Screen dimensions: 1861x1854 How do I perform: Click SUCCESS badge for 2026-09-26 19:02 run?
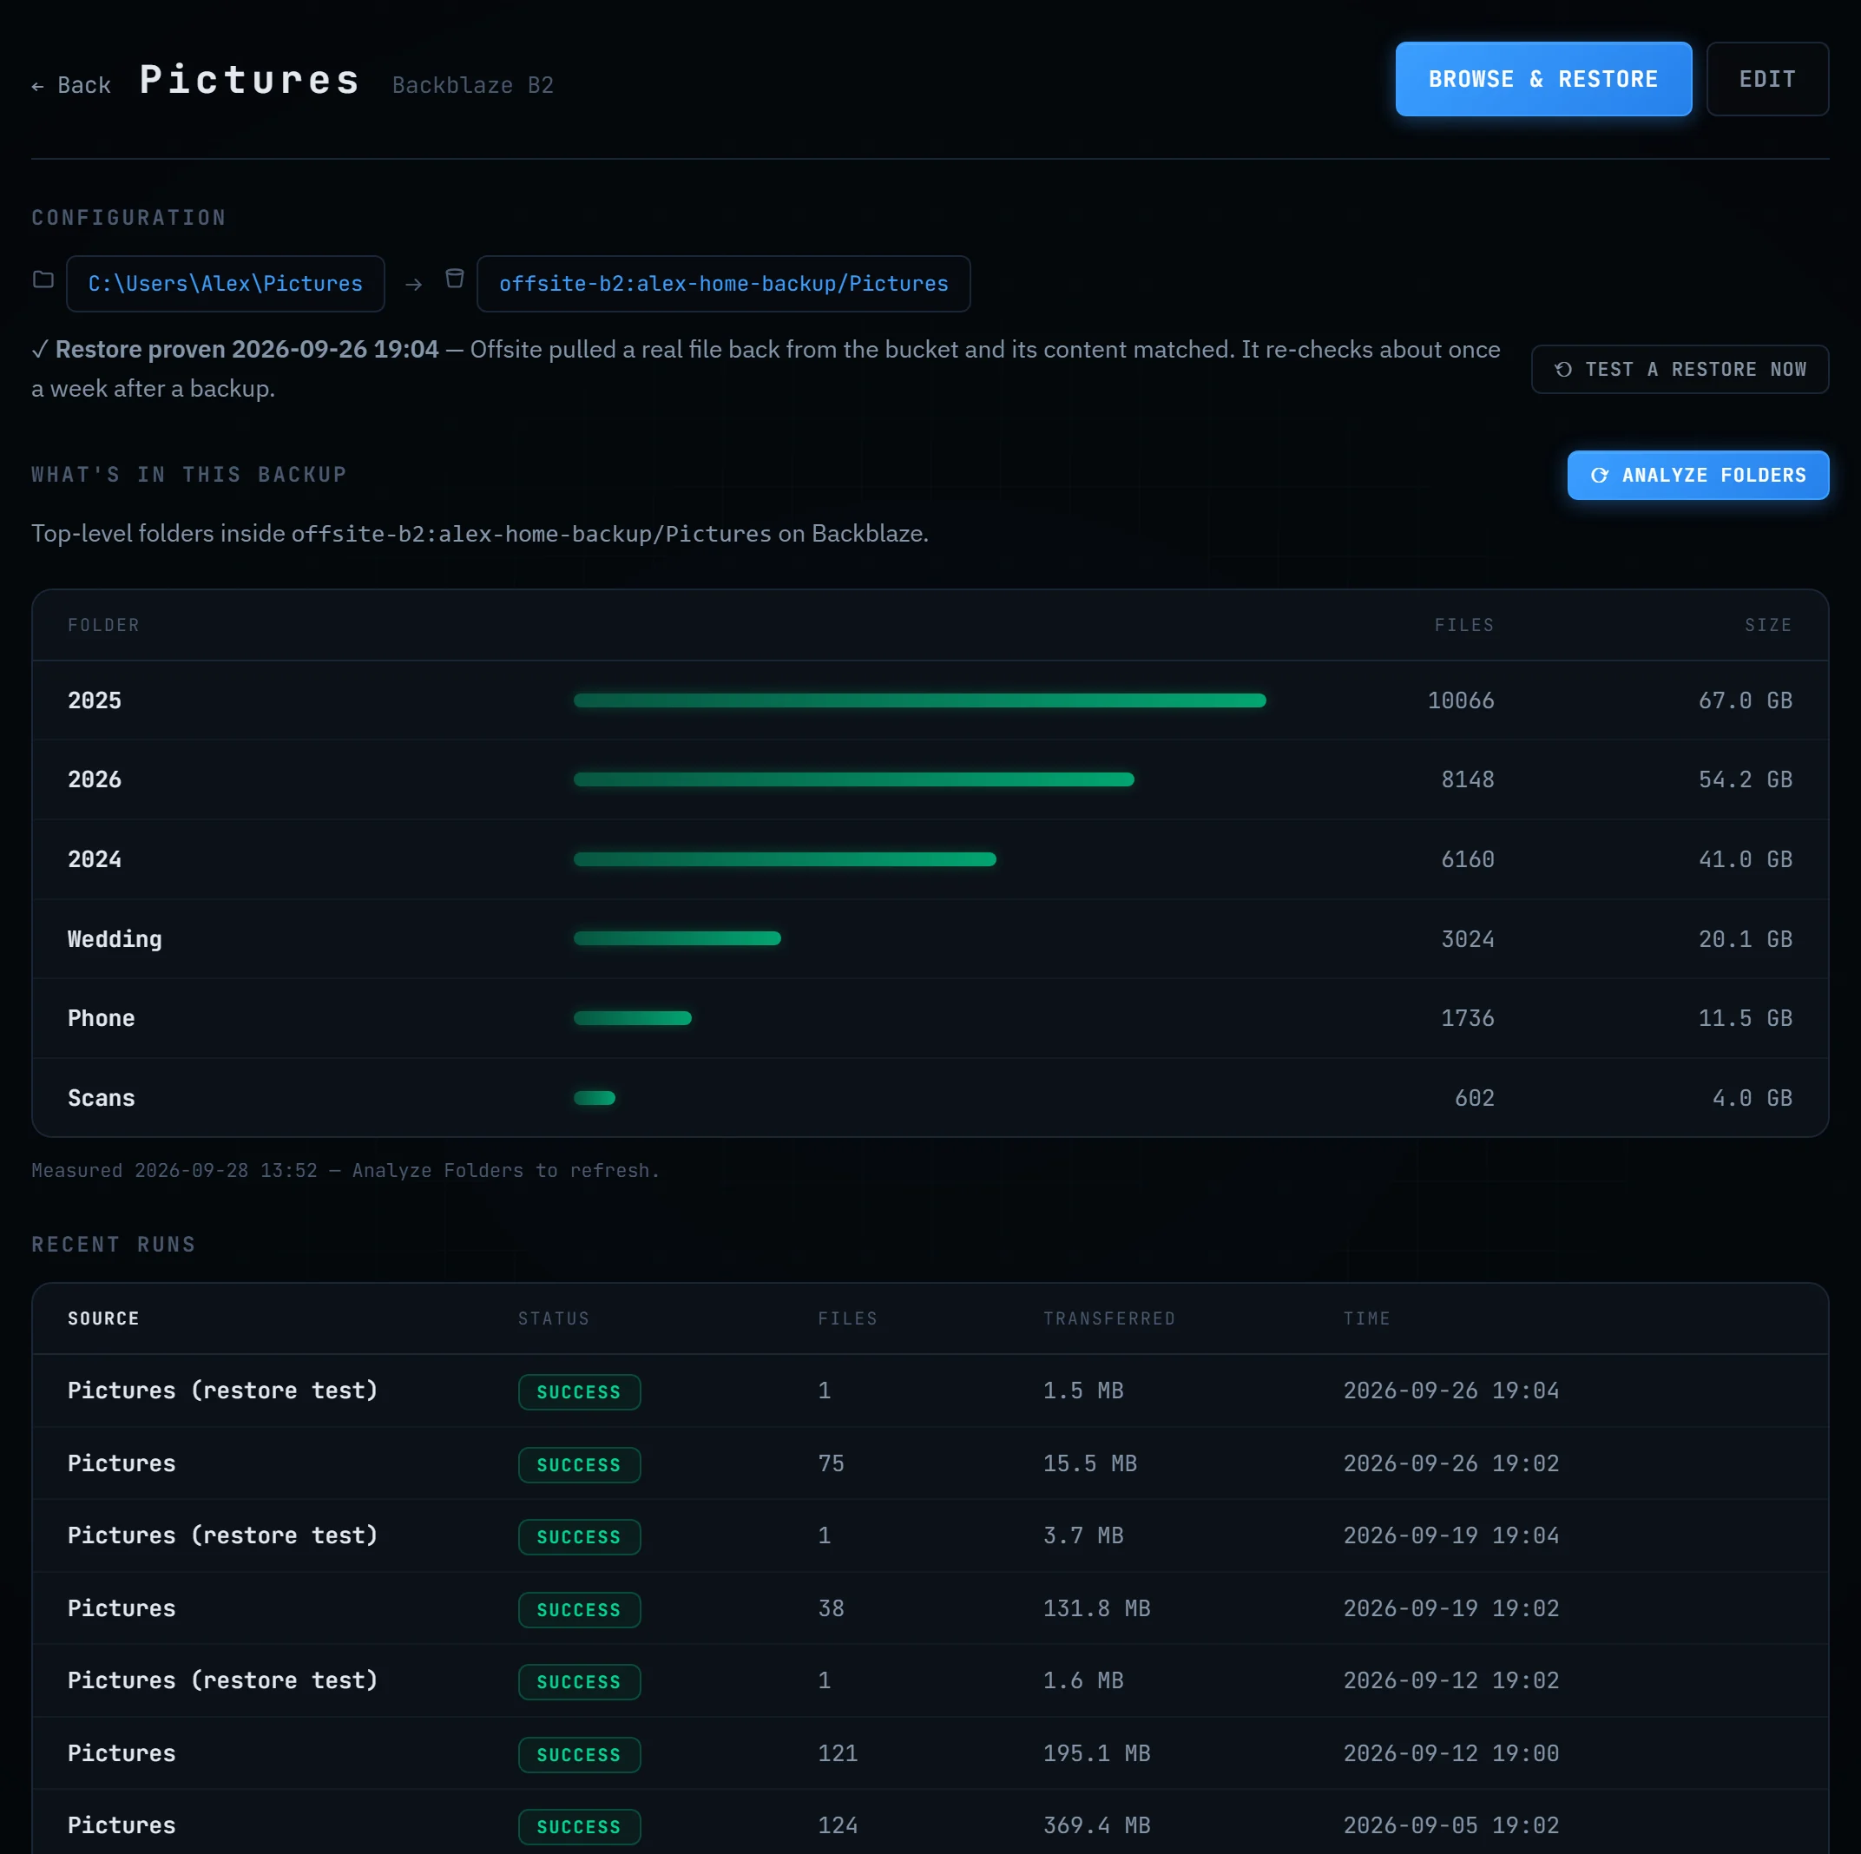(x=579, y=1465)
